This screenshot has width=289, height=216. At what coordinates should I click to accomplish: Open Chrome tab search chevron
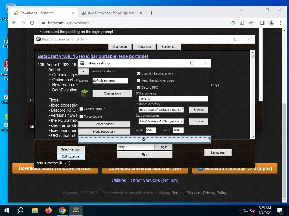click(x=241, y=10)
